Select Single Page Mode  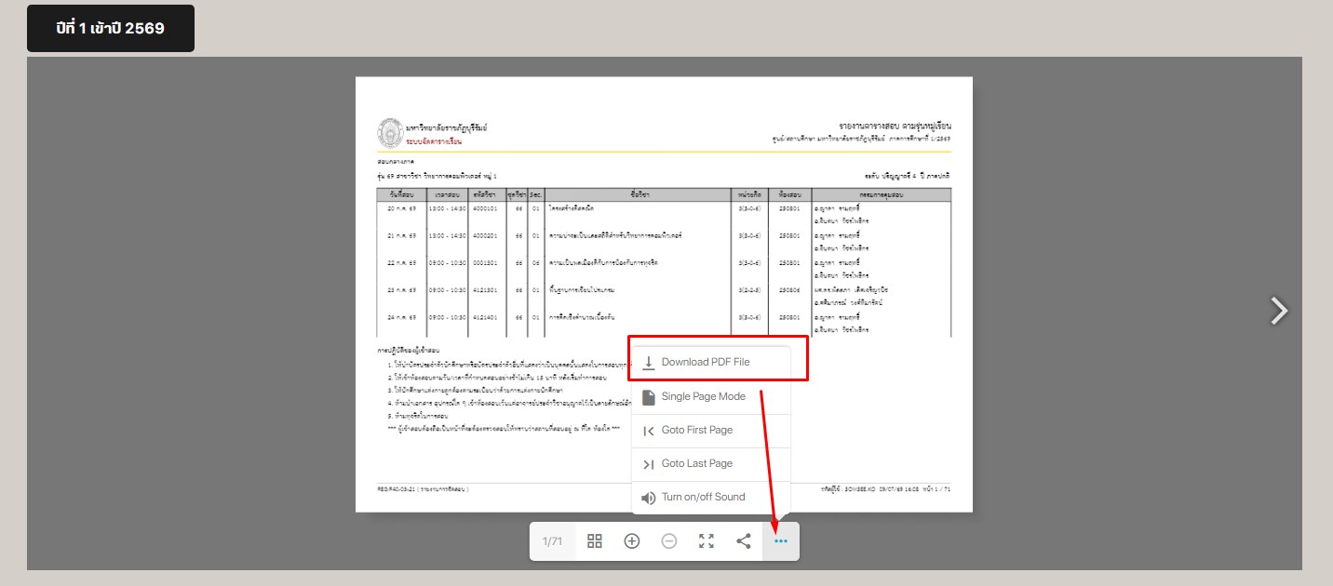(711, 396)
